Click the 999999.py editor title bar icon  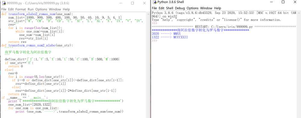point(4,3)
